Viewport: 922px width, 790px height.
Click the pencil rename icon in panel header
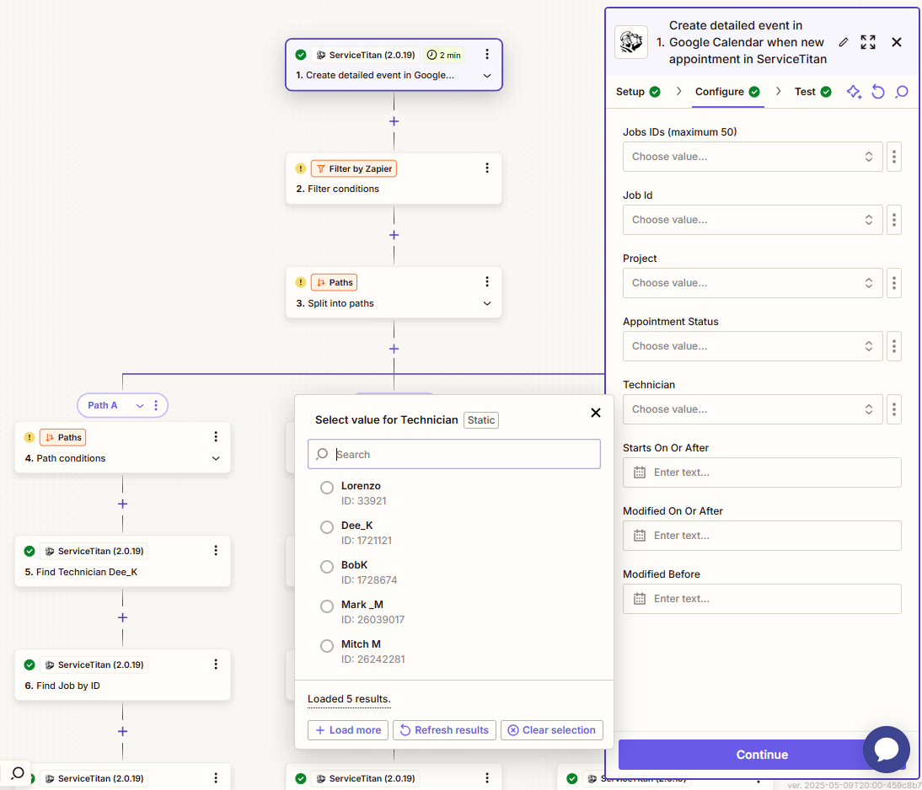point(844,42)
